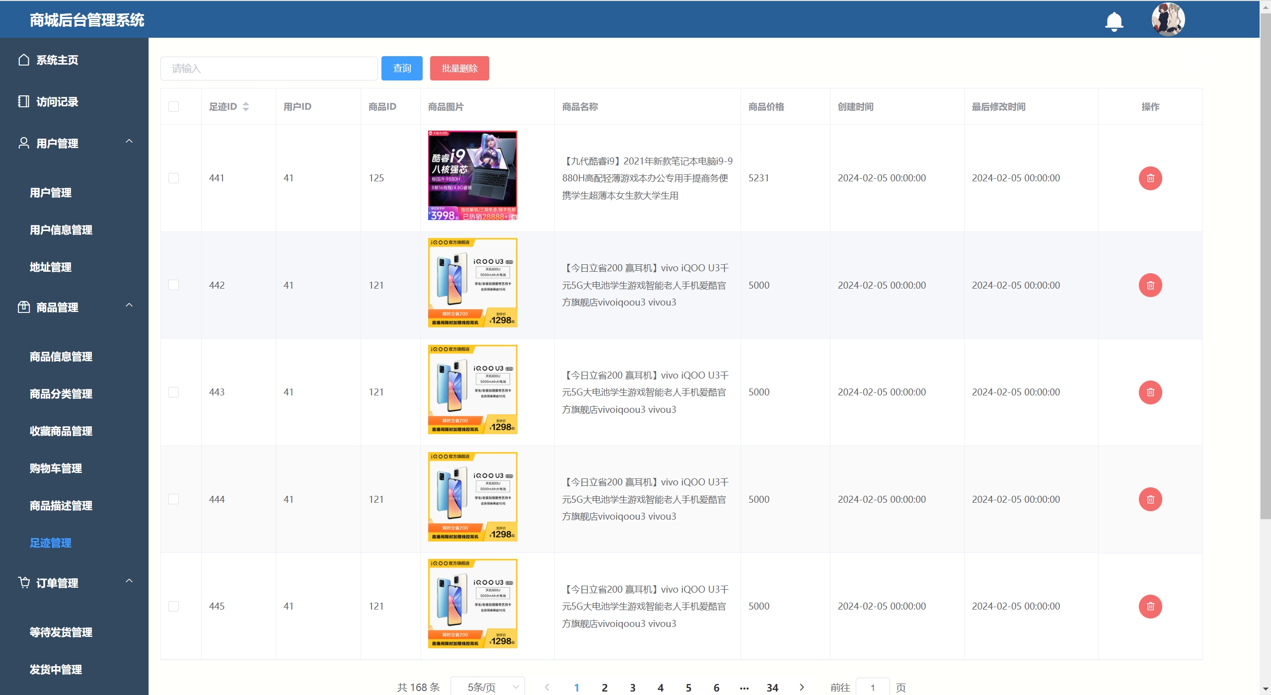Navigate to 购物车管理 menu item
This screenshot has width=1271, height=695.
[x=56, y=468]
